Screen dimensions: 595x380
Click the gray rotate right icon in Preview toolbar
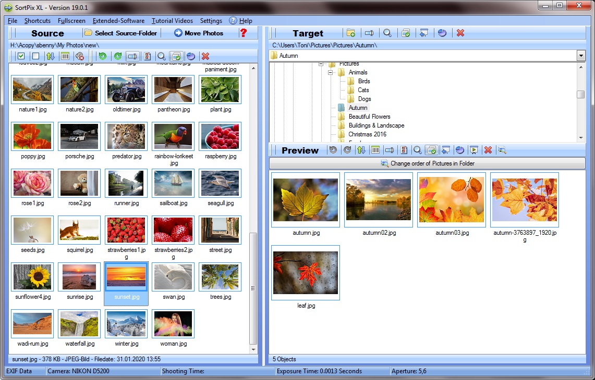347,150
